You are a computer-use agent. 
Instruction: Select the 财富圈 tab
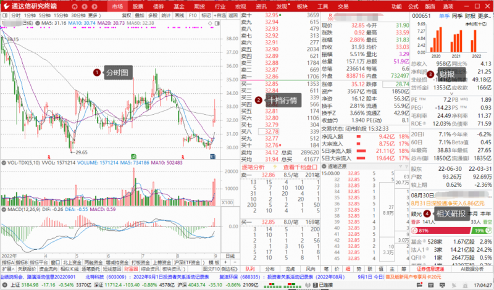[x=131, y=269]
